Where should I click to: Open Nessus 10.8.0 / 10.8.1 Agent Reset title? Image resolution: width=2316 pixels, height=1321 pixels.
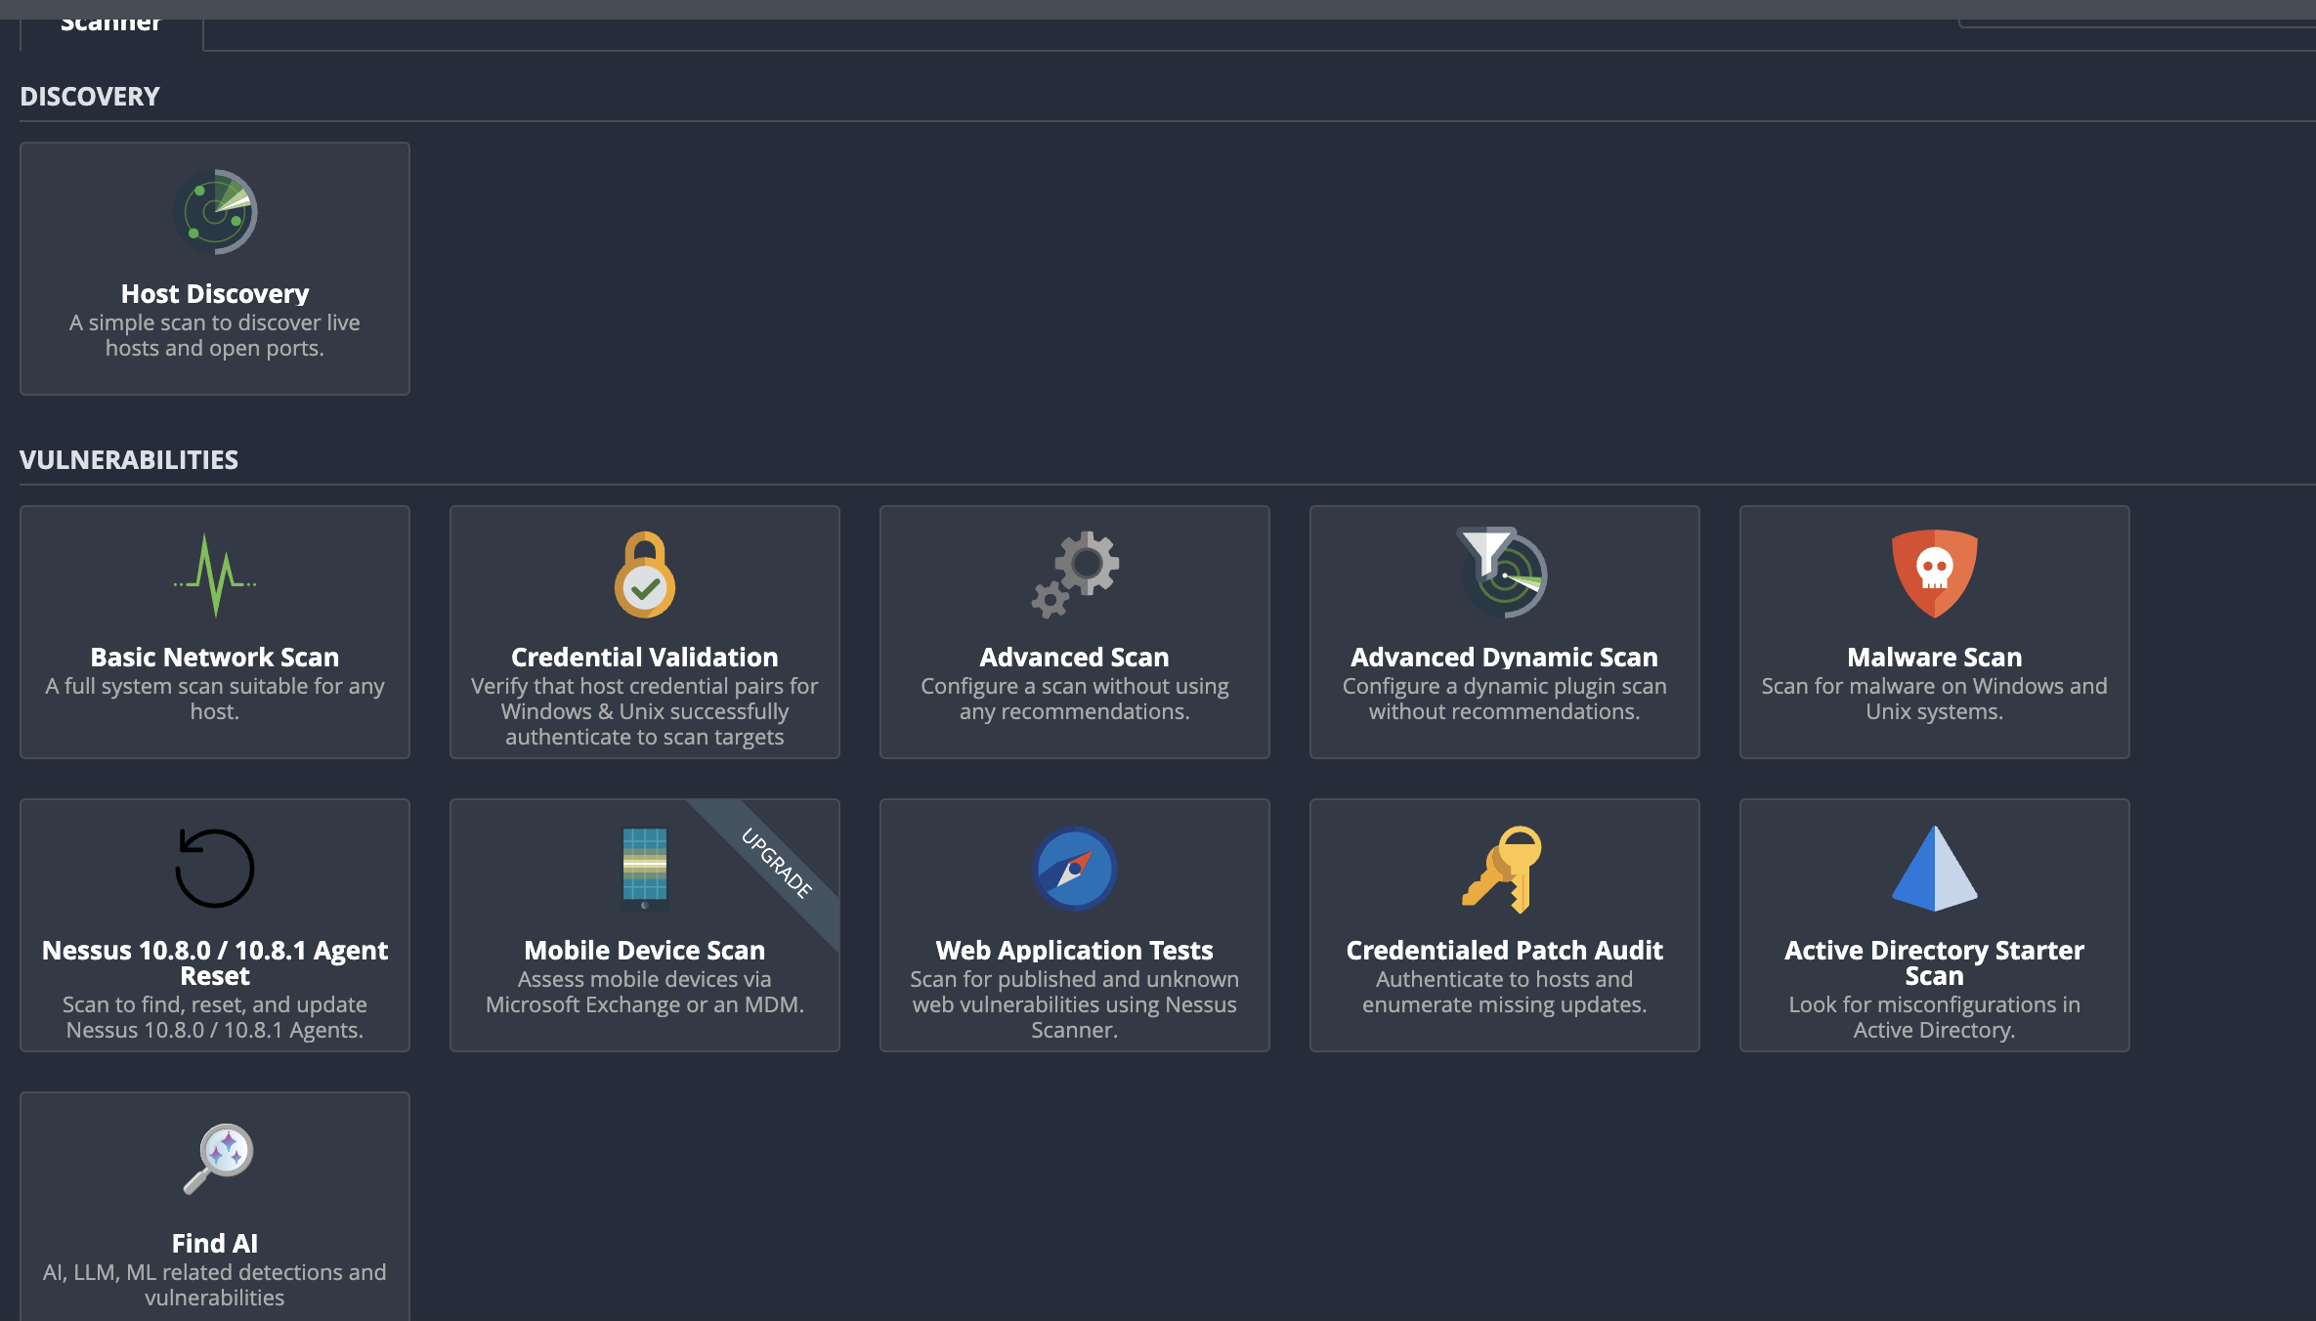pyautogui.click(x=215, y=963)
